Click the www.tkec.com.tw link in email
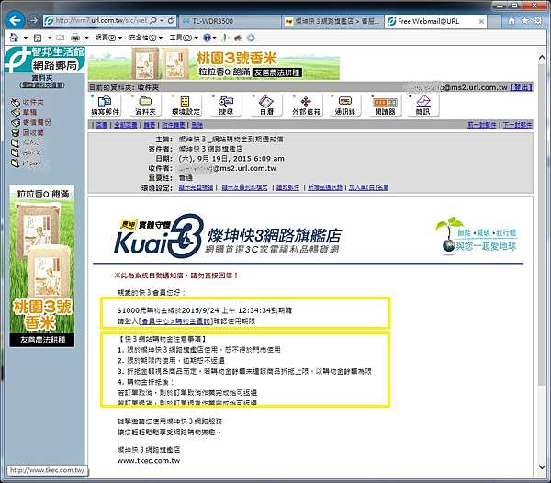The height and width of the screenshot is (483, 551). coord(149,461)
